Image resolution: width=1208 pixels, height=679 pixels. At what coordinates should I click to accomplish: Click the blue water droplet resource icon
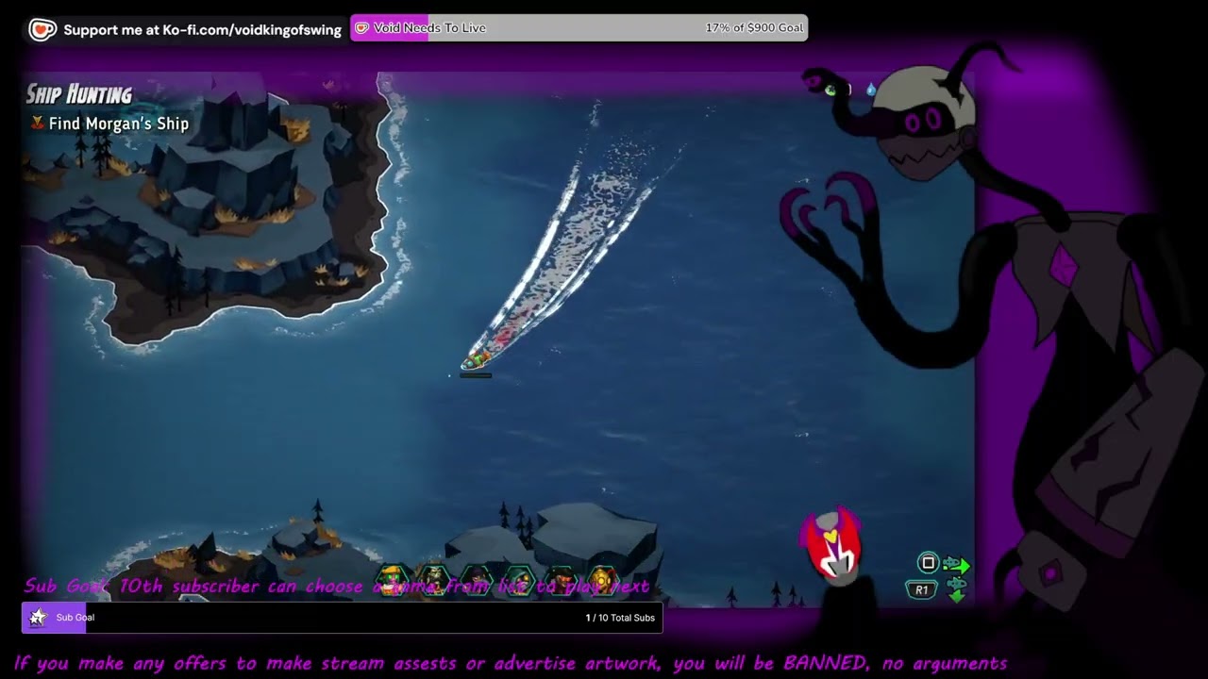coord(871,90)
